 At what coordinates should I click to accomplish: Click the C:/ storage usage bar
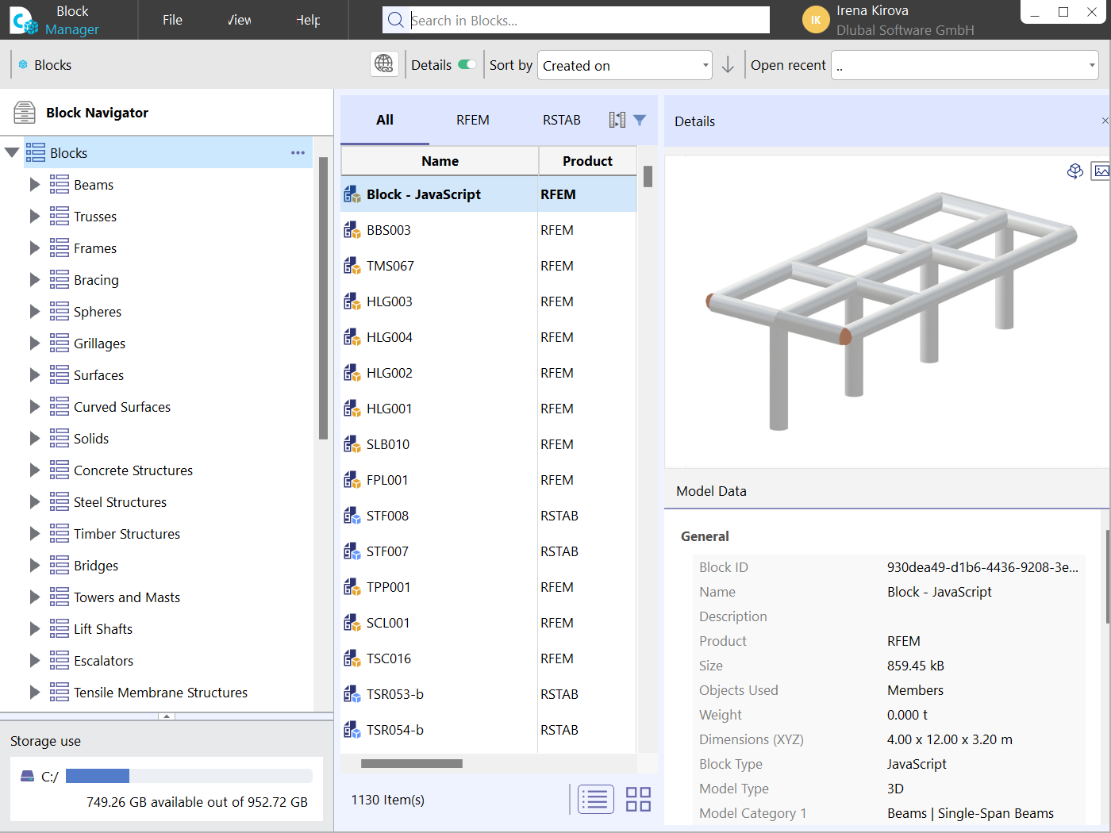pyautogui.click(x=190, y=776)
